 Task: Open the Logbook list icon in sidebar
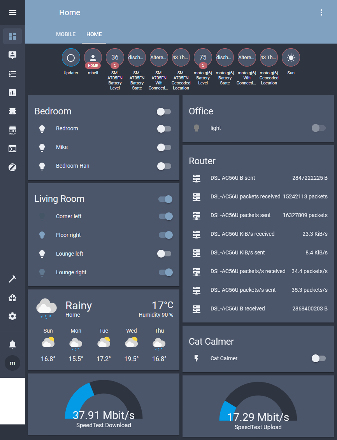[x=12, y=74]
